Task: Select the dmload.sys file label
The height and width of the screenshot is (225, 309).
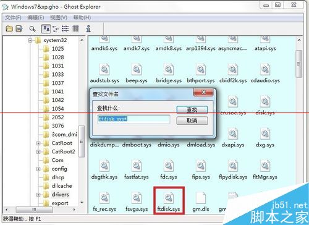Action: [201, 145]
